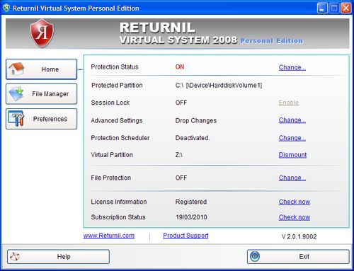Click the title bar shield icon
Viewport: 354px width, 271px height.
pos(6,8)
